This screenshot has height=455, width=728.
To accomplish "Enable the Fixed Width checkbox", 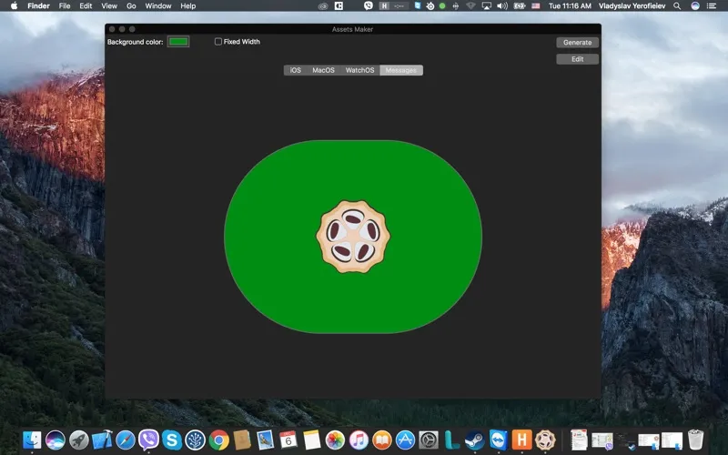I will click(218, 42).
